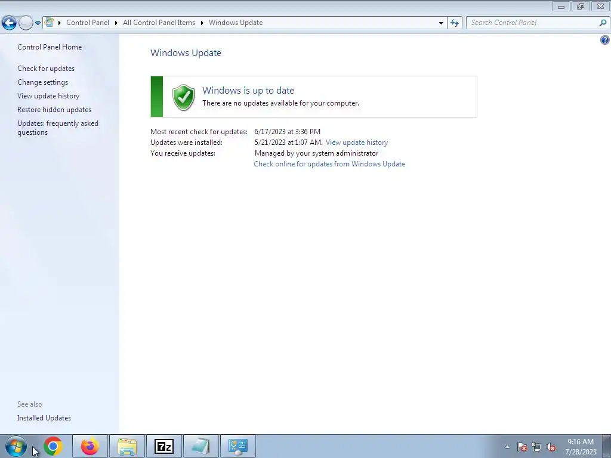Restore down the Windows Update window

coord(581,6)
